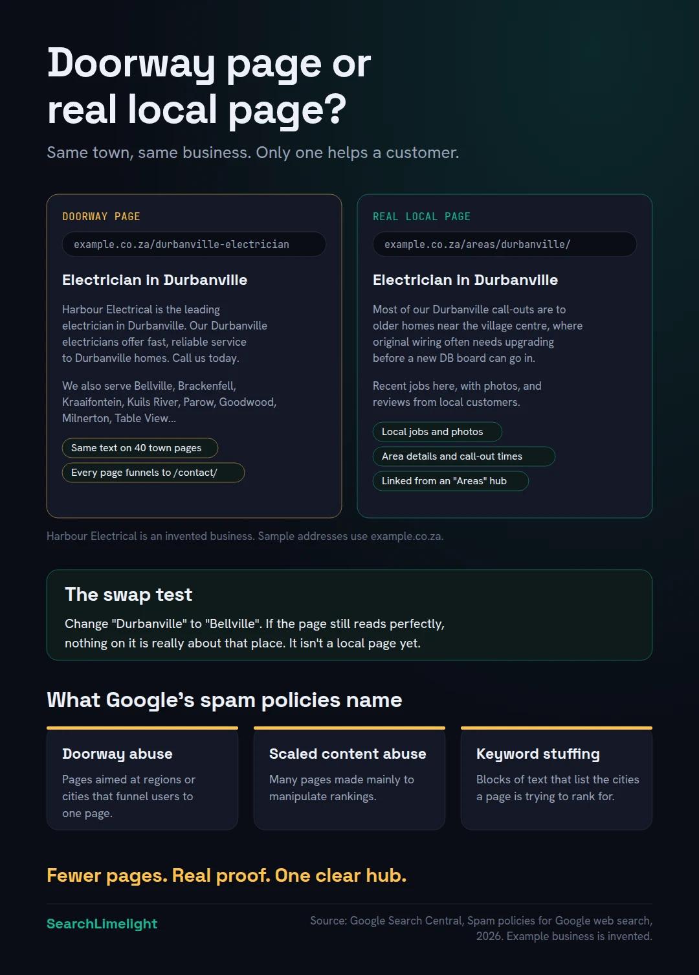Click the "Blocks of text that list the cities" description
The image size is (699, 975).
[x=558, y=788]
